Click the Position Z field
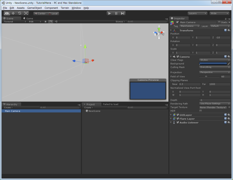 coord(223,37)
